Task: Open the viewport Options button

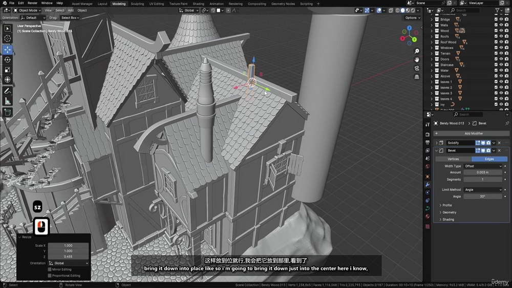Action: pyautogui.click(x=413, y=17)
